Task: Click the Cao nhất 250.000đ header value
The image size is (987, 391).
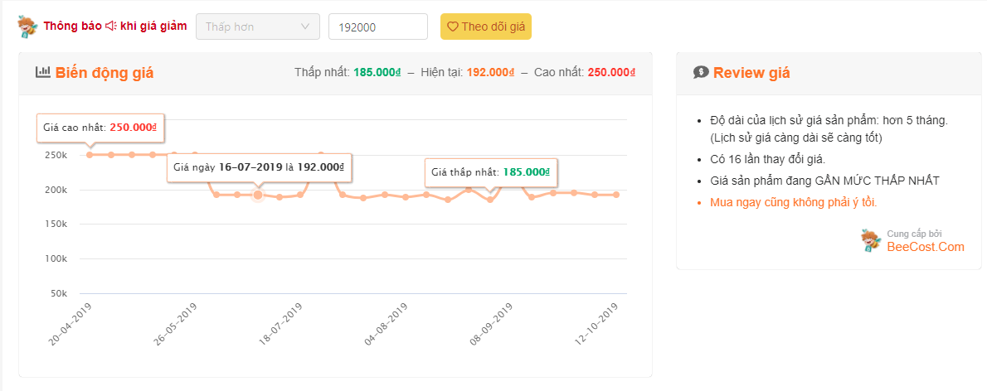Action: (x=612, y=73)
